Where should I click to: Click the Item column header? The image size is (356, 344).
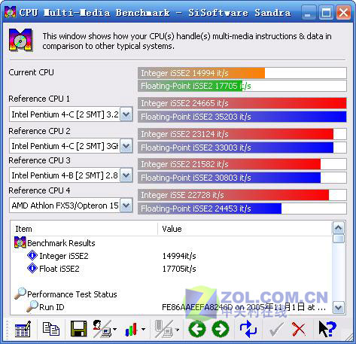coord(84,229)
